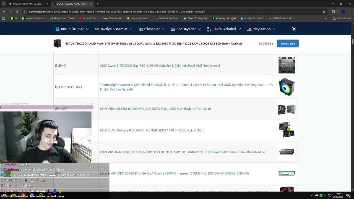Open the All Bookmarks folder
This screenshot has width=354, height=199.
click(342, 19)
